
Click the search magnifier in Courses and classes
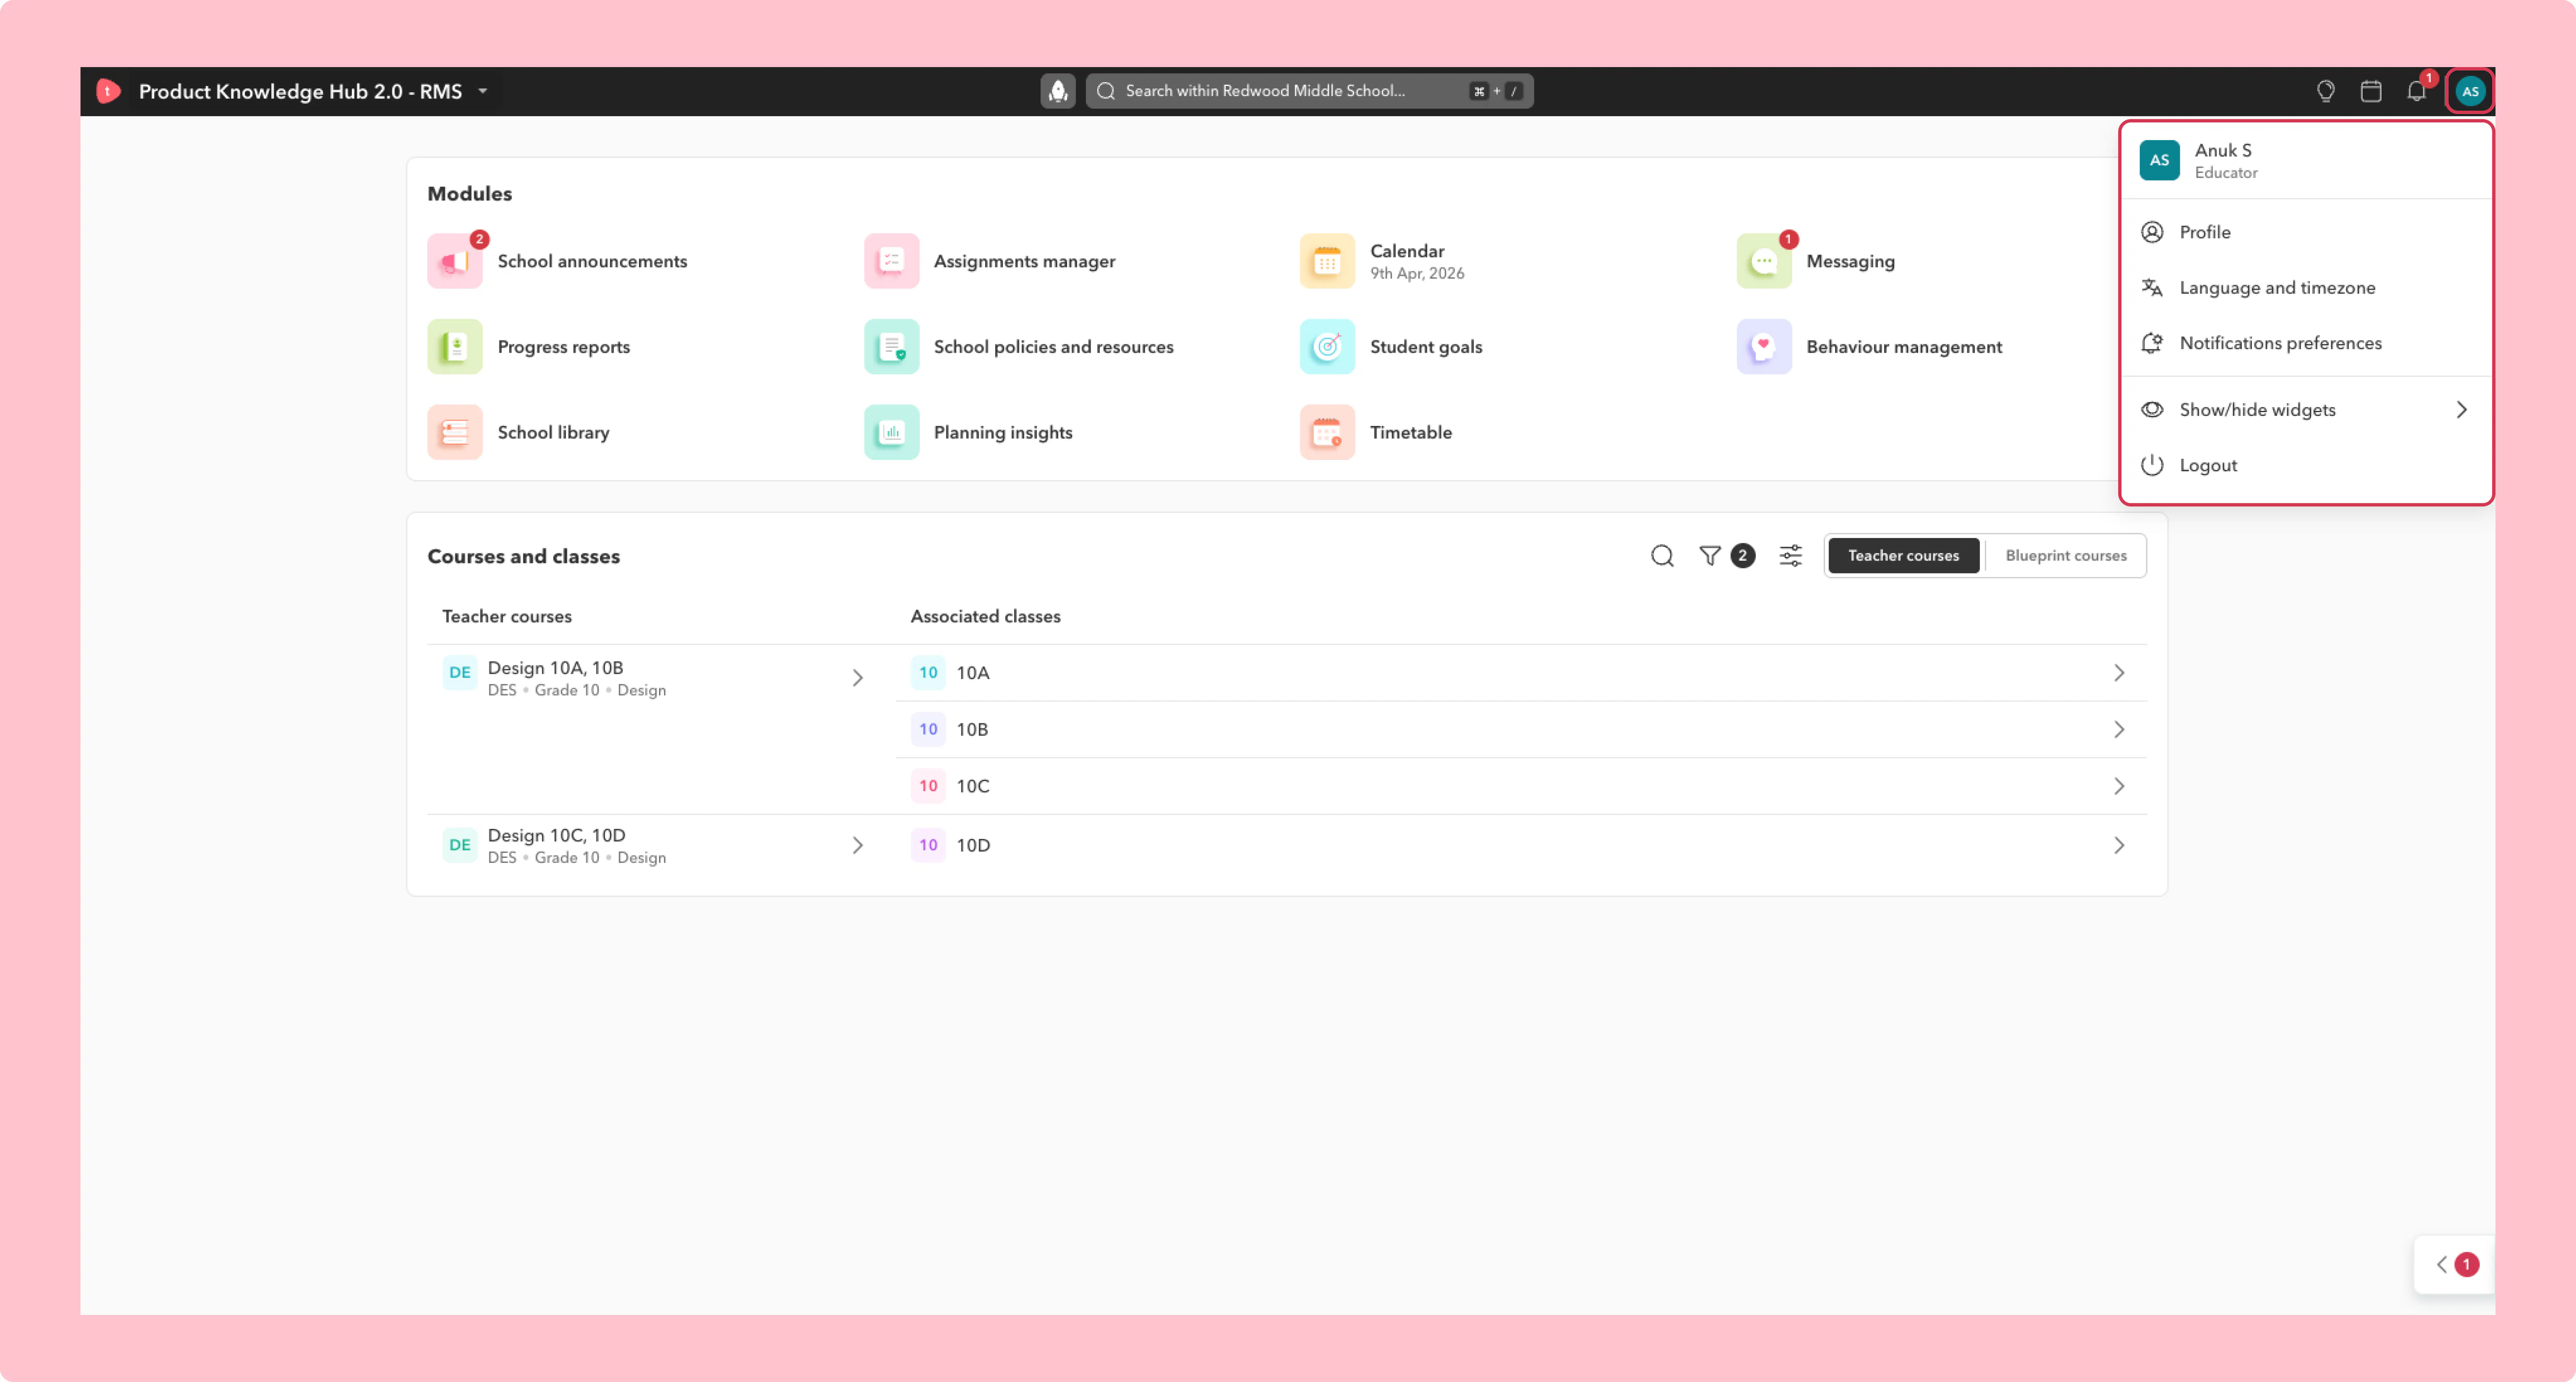pyautogui.click(x=1662, y=556)
